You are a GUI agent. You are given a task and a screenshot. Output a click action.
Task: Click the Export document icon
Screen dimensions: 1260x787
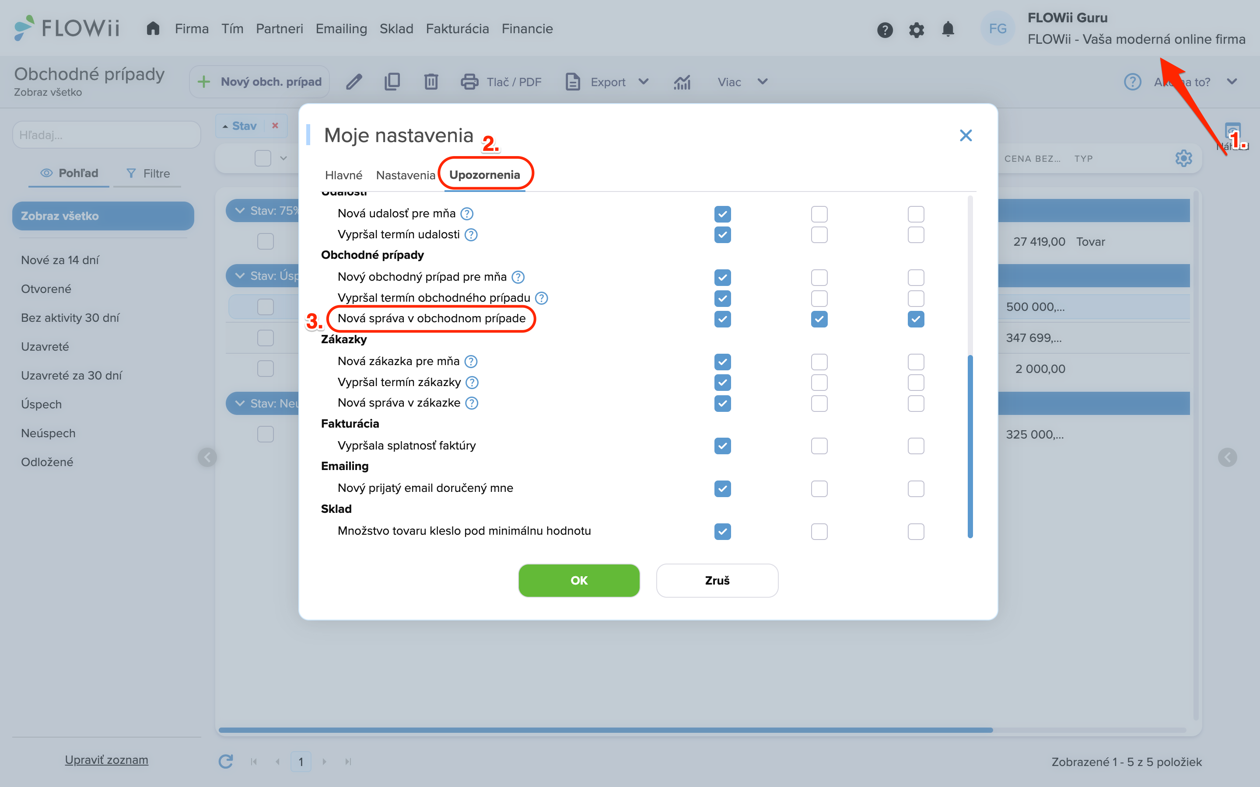point(573,82)
